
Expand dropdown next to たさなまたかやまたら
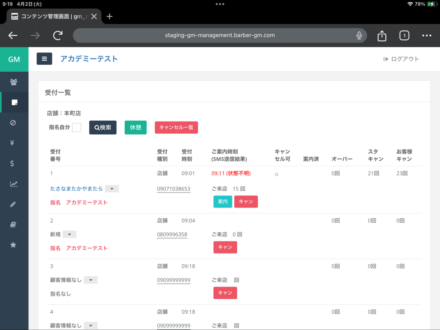[x=112, y=189]
